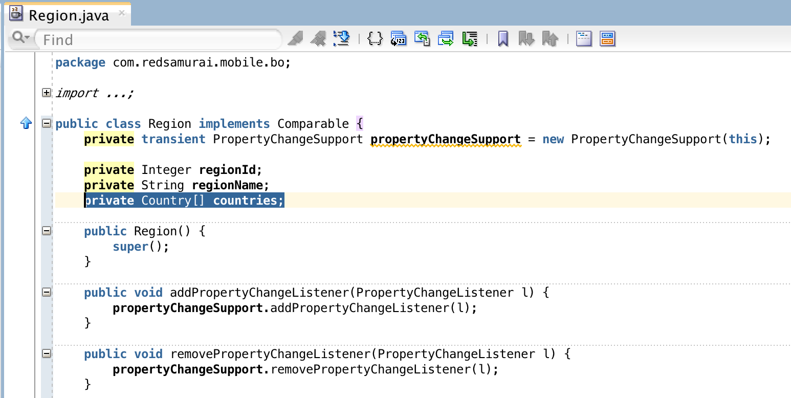Click the toolbar window icon marked 123
This screenshot has width=791, height=398.
pos(399,38)
